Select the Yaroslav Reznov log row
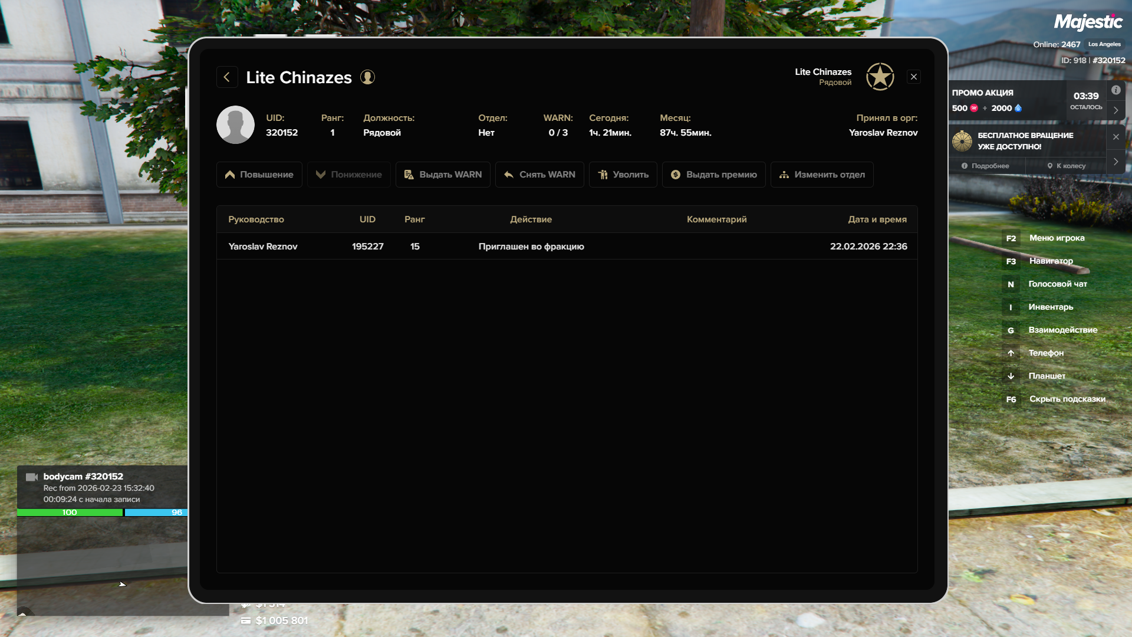The image size is (1132, 637). point(567,247)
